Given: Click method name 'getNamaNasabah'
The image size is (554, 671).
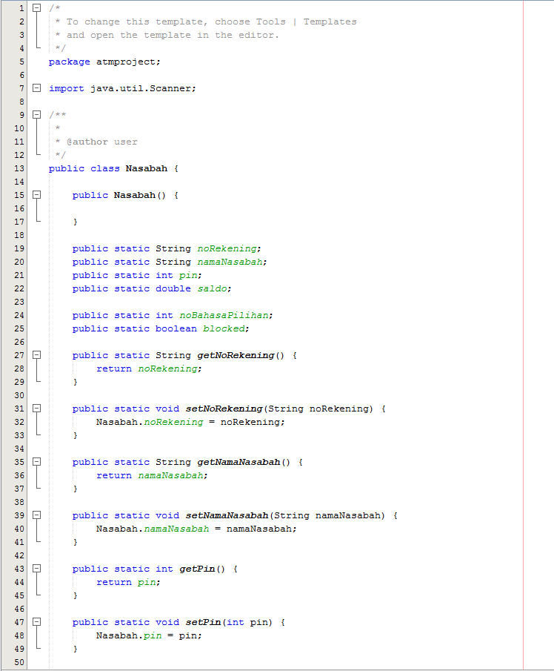Looking at the screenshot, I should 238,462.
